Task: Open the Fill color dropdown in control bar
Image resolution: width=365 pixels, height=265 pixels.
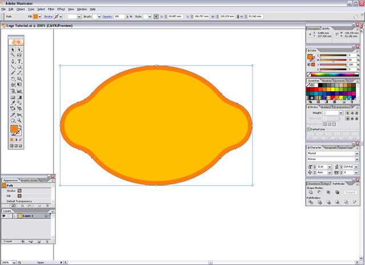Action: coord(40,17)
